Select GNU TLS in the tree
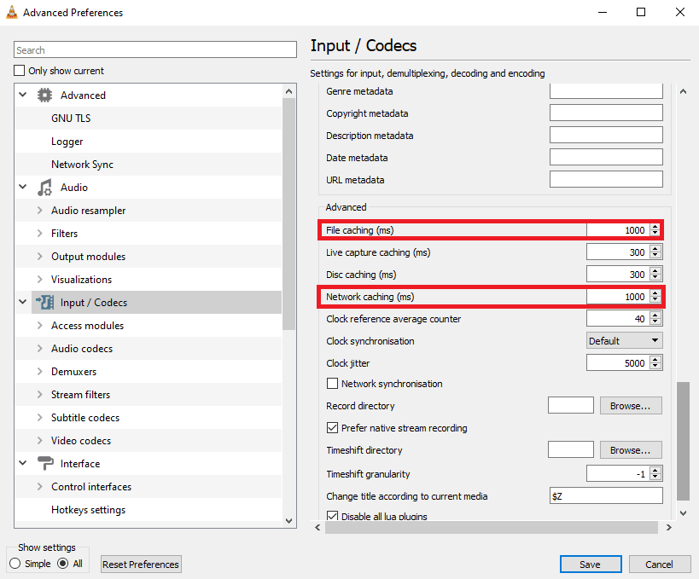Screen dimensions: 699x579 coord(71,118)
